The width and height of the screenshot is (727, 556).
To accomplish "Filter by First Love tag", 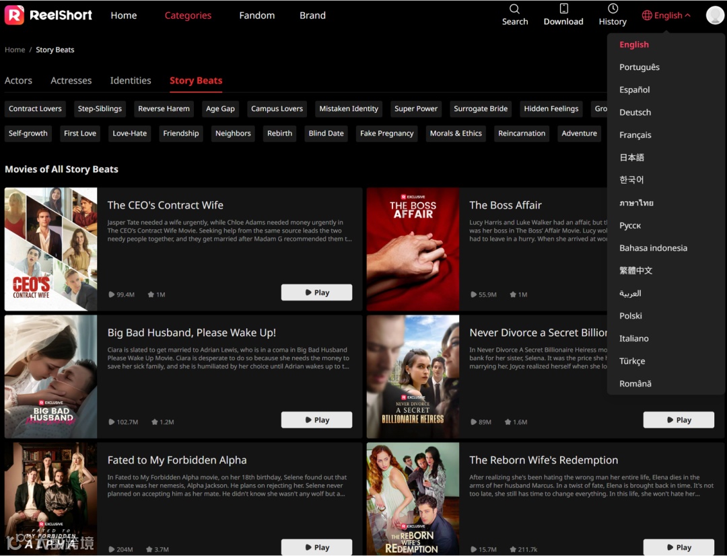I will tap(80, 133).
